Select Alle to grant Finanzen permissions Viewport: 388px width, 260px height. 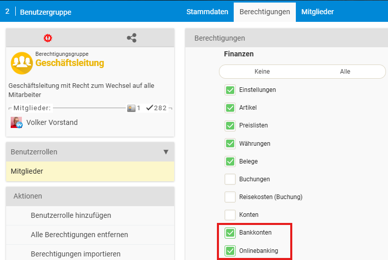345,72
